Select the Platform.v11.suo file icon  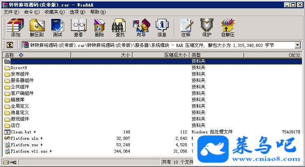[7, 151]
